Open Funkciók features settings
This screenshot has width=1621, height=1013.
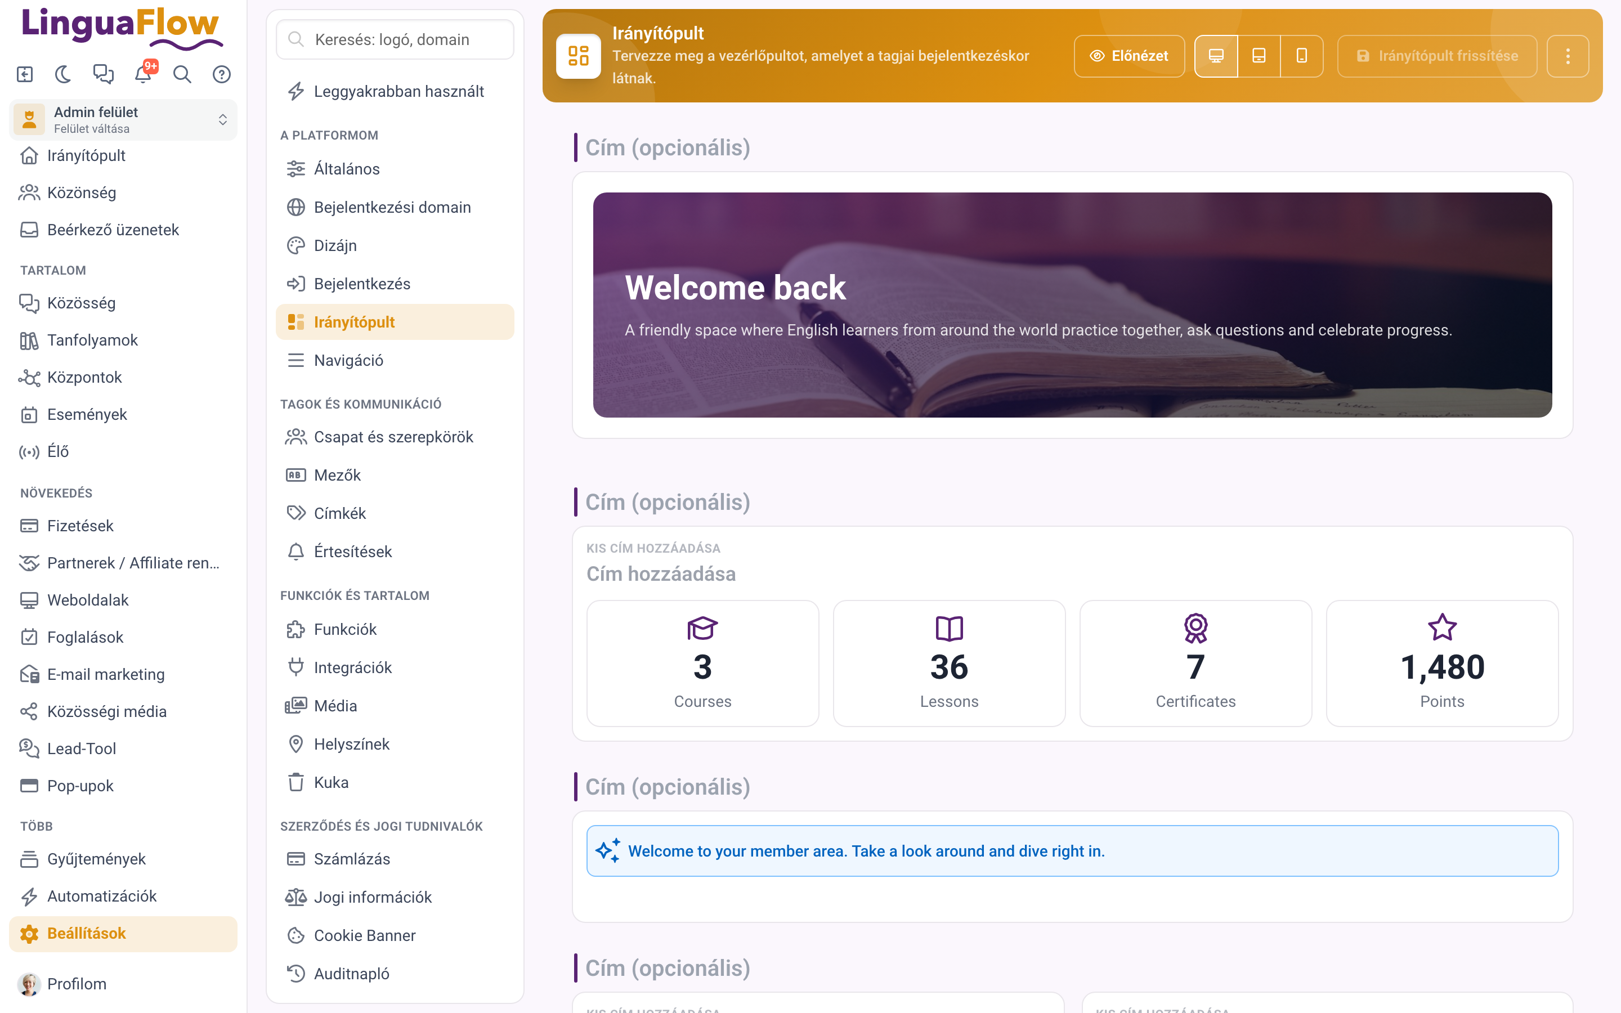click(x=395, y=629)
